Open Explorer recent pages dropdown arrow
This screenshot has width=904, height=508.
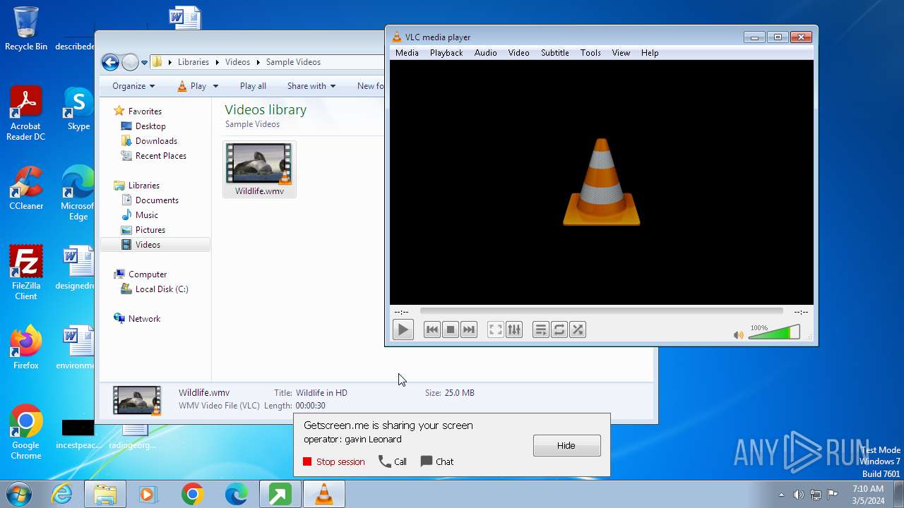click(x=144, y=63)
